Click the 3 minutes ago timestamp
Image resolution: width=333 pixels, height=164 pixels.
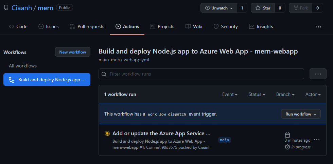(298, 140)
